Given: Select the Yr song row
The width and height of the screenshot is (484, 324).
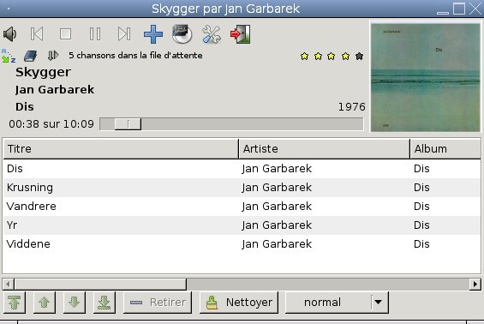Looking at the screenshot, I should coord(242,225).
